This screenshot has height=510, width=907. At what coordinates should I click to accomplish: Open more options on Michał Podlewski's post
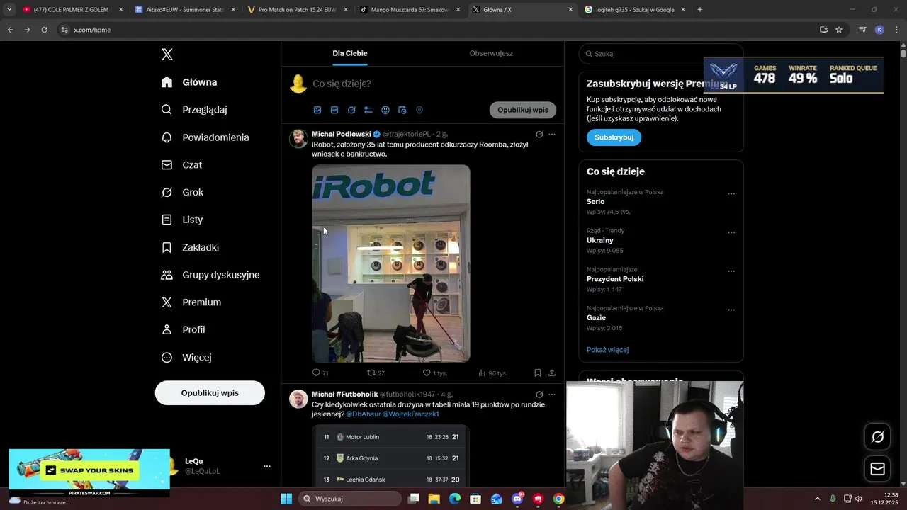552,134
